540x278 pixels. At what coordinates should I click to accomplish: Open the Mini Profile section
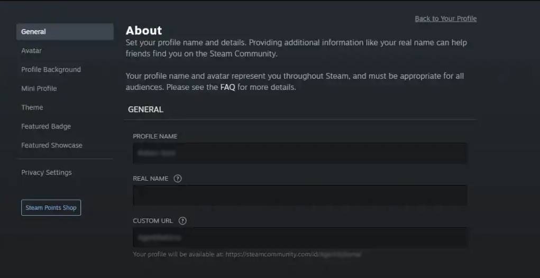click(x=39, y=88)
